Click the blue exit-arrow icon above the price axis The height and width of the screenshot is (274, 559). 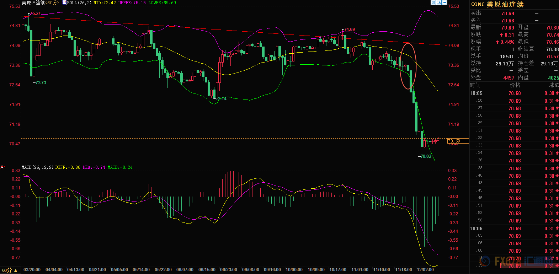(444, 2)
